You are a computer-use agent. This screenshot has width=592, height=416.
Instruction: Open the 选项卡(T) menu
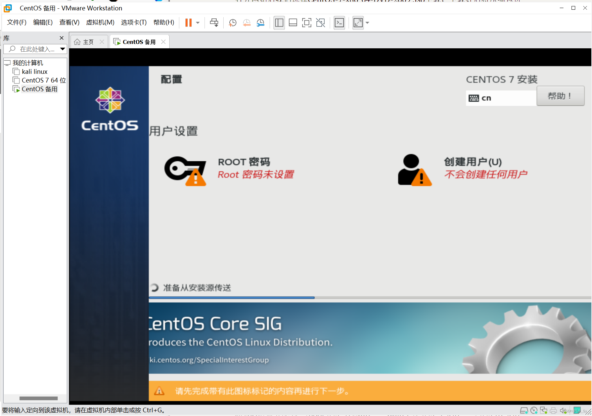[134, 22]
